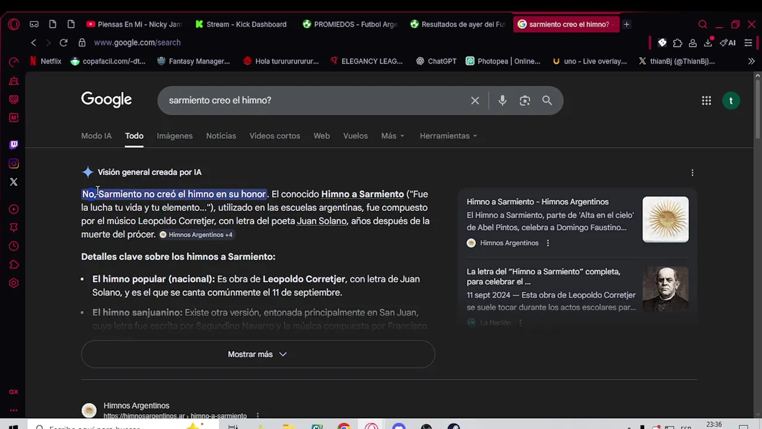Open options for Himnos Argentinos source card
762x429 pixels.
coord(548,243)
